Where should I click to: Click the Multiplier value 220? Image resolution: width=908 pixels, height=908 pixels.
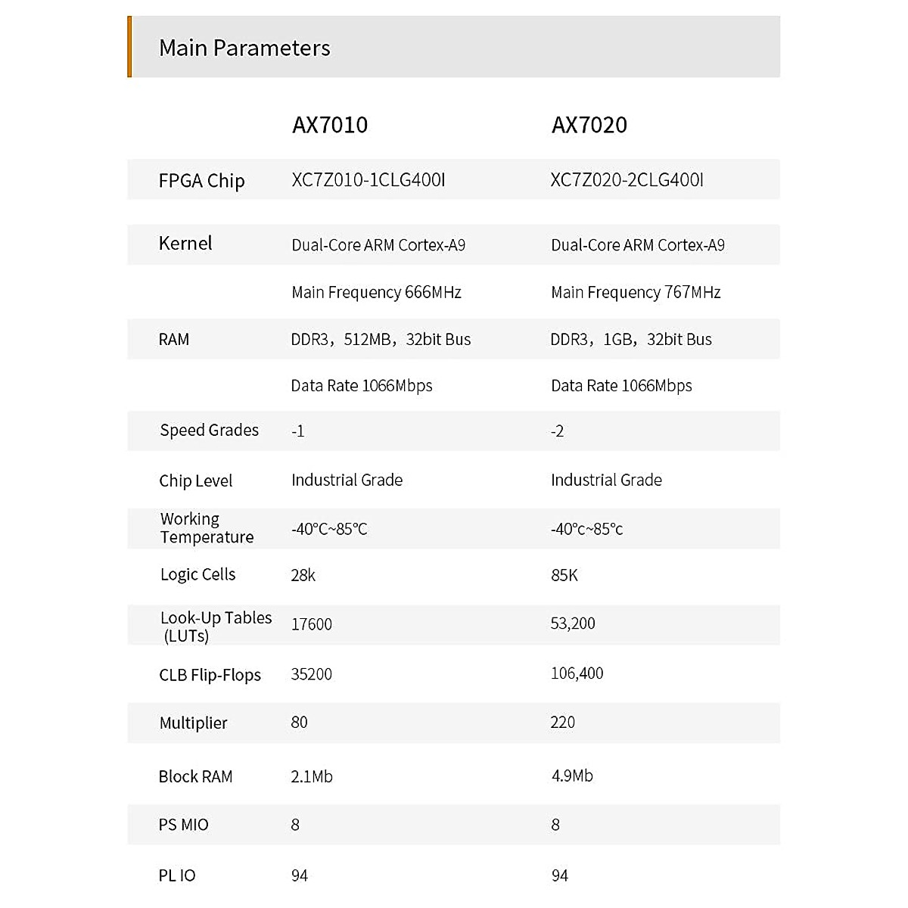(x=562, y=723)
